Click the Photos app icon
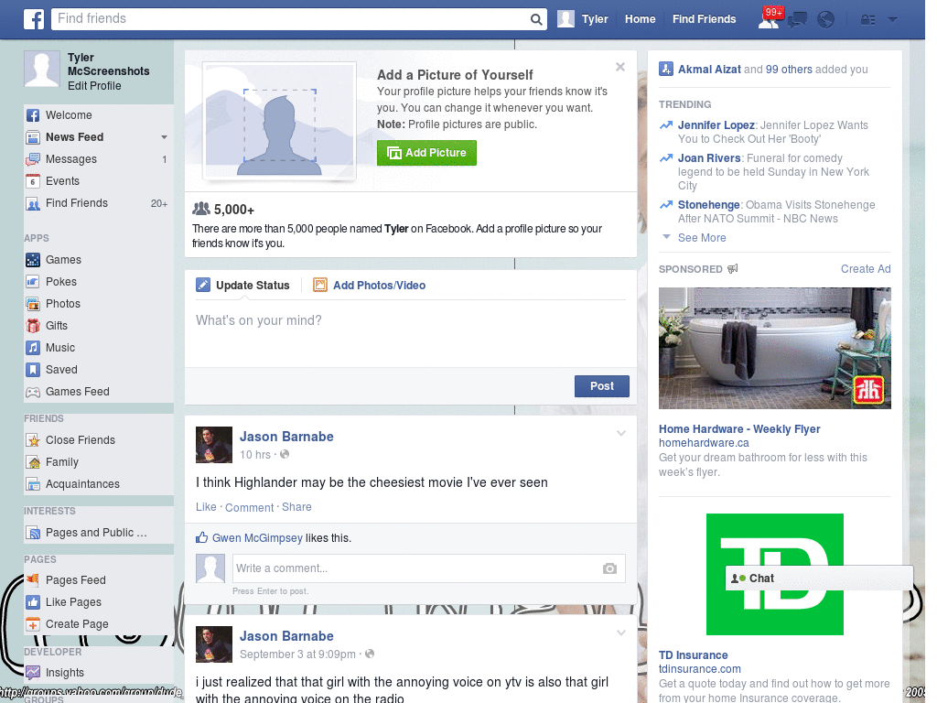 33,304
